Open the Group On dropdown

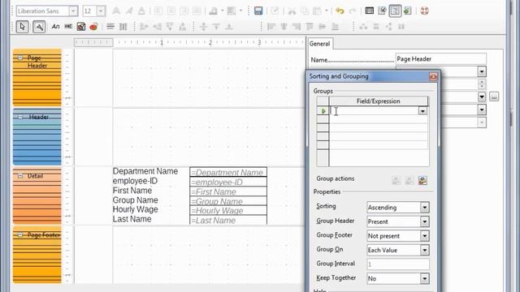click(424, 251)
